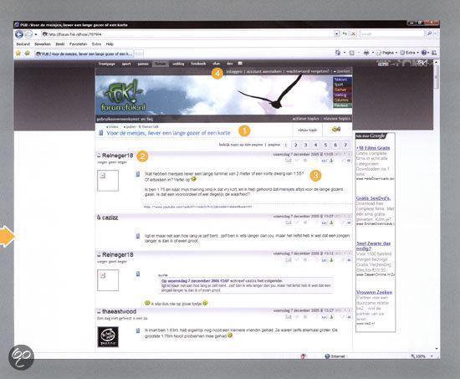This screenshot has width=460, height=379.
Task: Click the post icon in cazizz's reply
Action: pos(138,235)
